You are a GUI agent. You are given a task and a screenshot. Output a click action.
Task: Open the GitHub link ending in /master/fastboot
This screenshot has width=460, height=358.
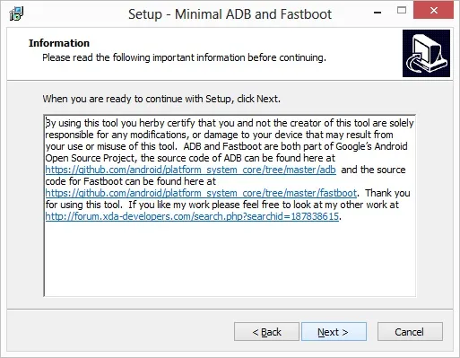click(201, 193)
